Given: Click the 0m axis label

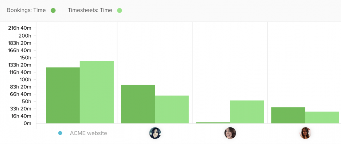Looking at the screenshot, I should pos(27,123).
